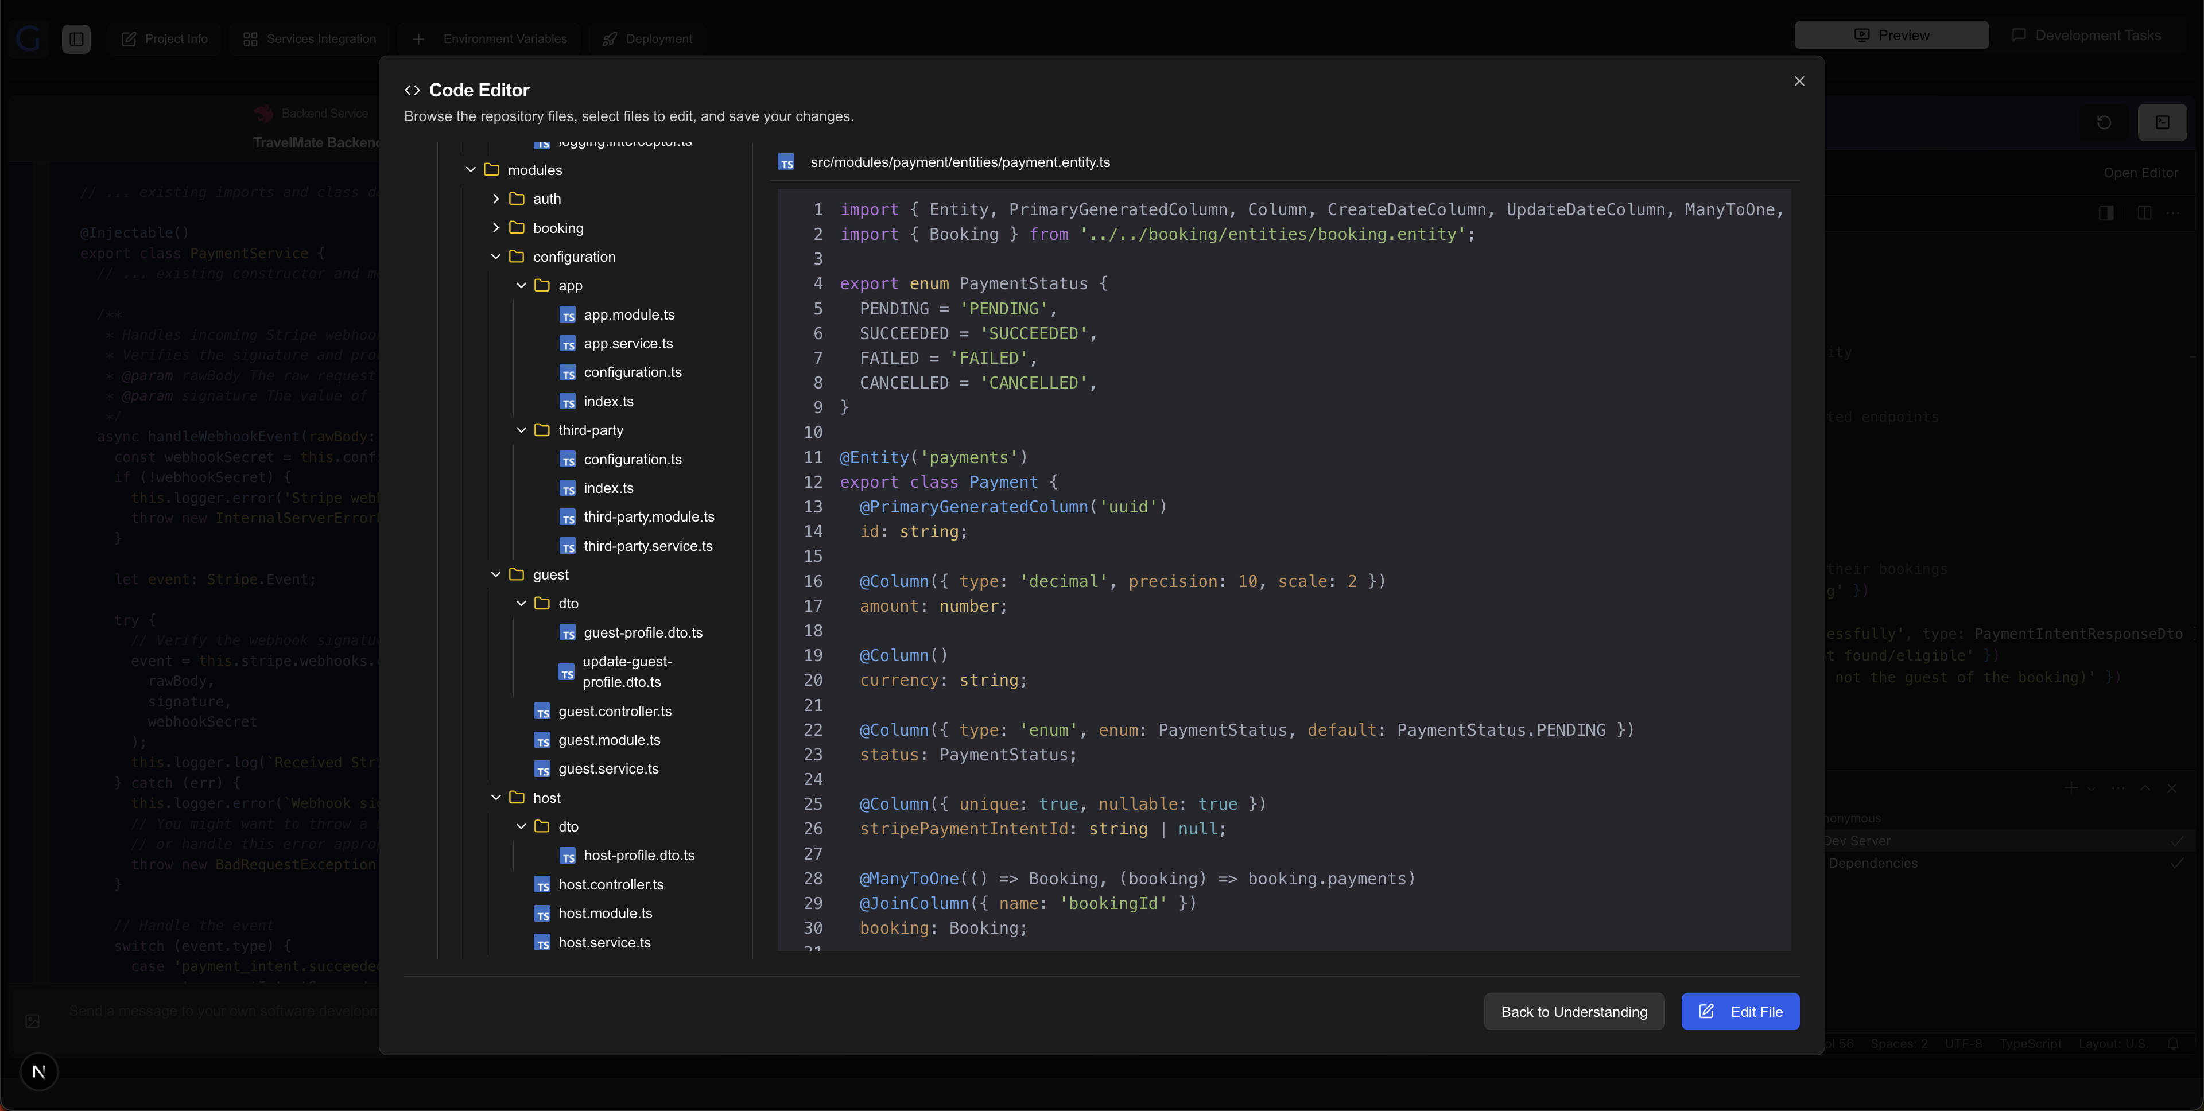The image size is (2204, 1111).
Task: Open host.service.ts file
Action: [x=604, y=942]
